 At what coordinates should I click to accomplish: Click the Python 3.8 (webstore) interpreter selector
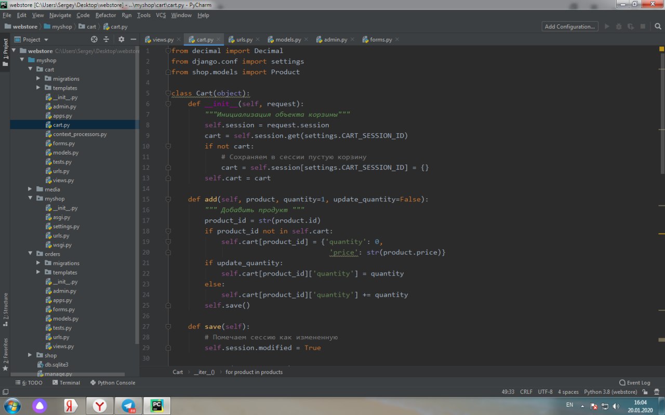point(610,392)
